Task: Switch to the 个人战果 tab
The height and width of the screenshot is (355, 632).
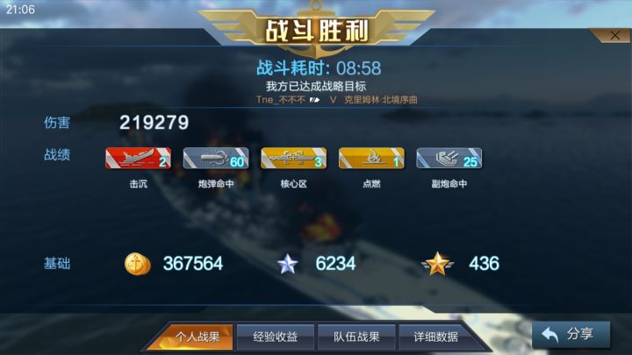Action: [197, 337]
